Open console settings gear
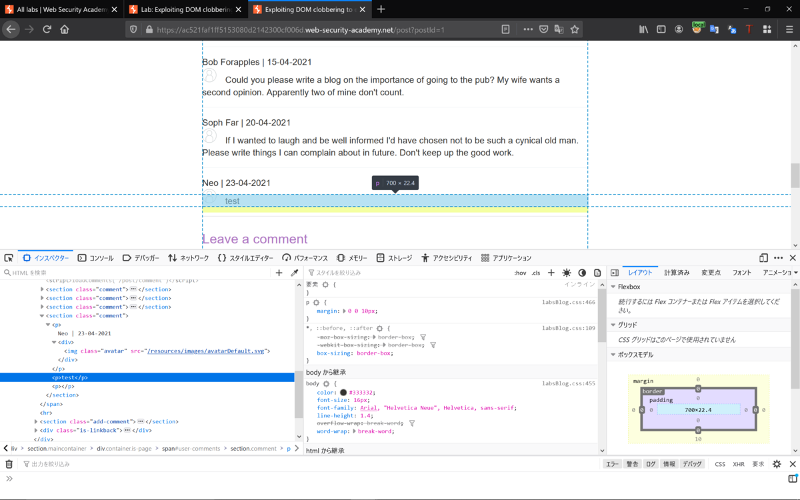 [x=777, y=464]
